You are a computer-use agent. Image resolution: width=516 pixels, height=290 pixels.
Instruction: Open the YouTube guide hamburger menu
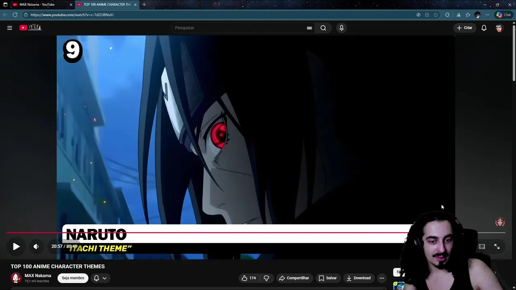point(10,28)
